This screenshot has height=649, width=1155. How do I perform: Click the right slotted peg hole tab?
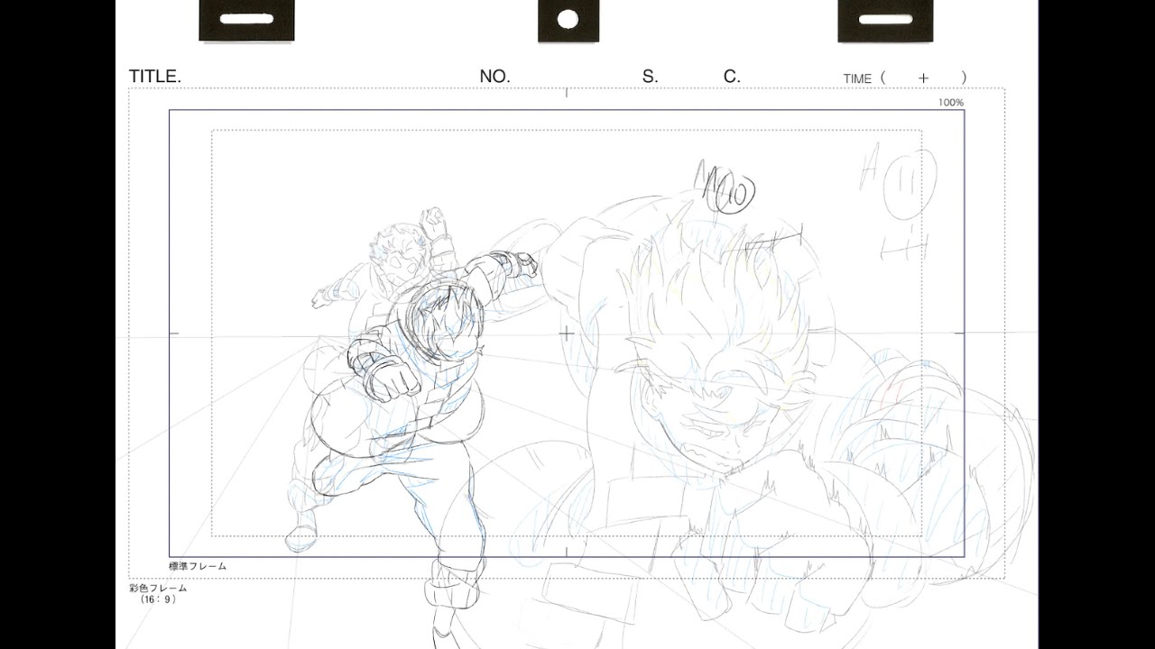[885, 20]
